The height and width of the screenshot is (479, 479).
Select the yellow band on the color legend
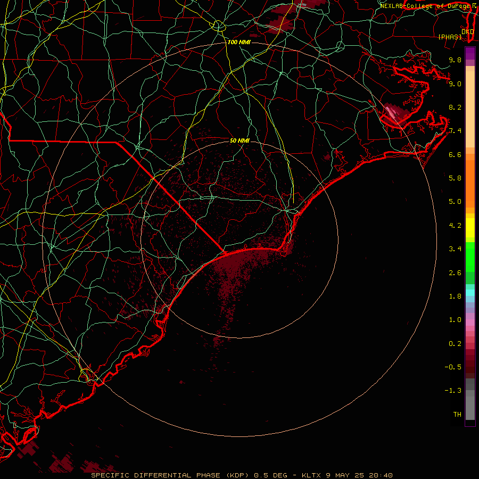click(x=470, y=228)
